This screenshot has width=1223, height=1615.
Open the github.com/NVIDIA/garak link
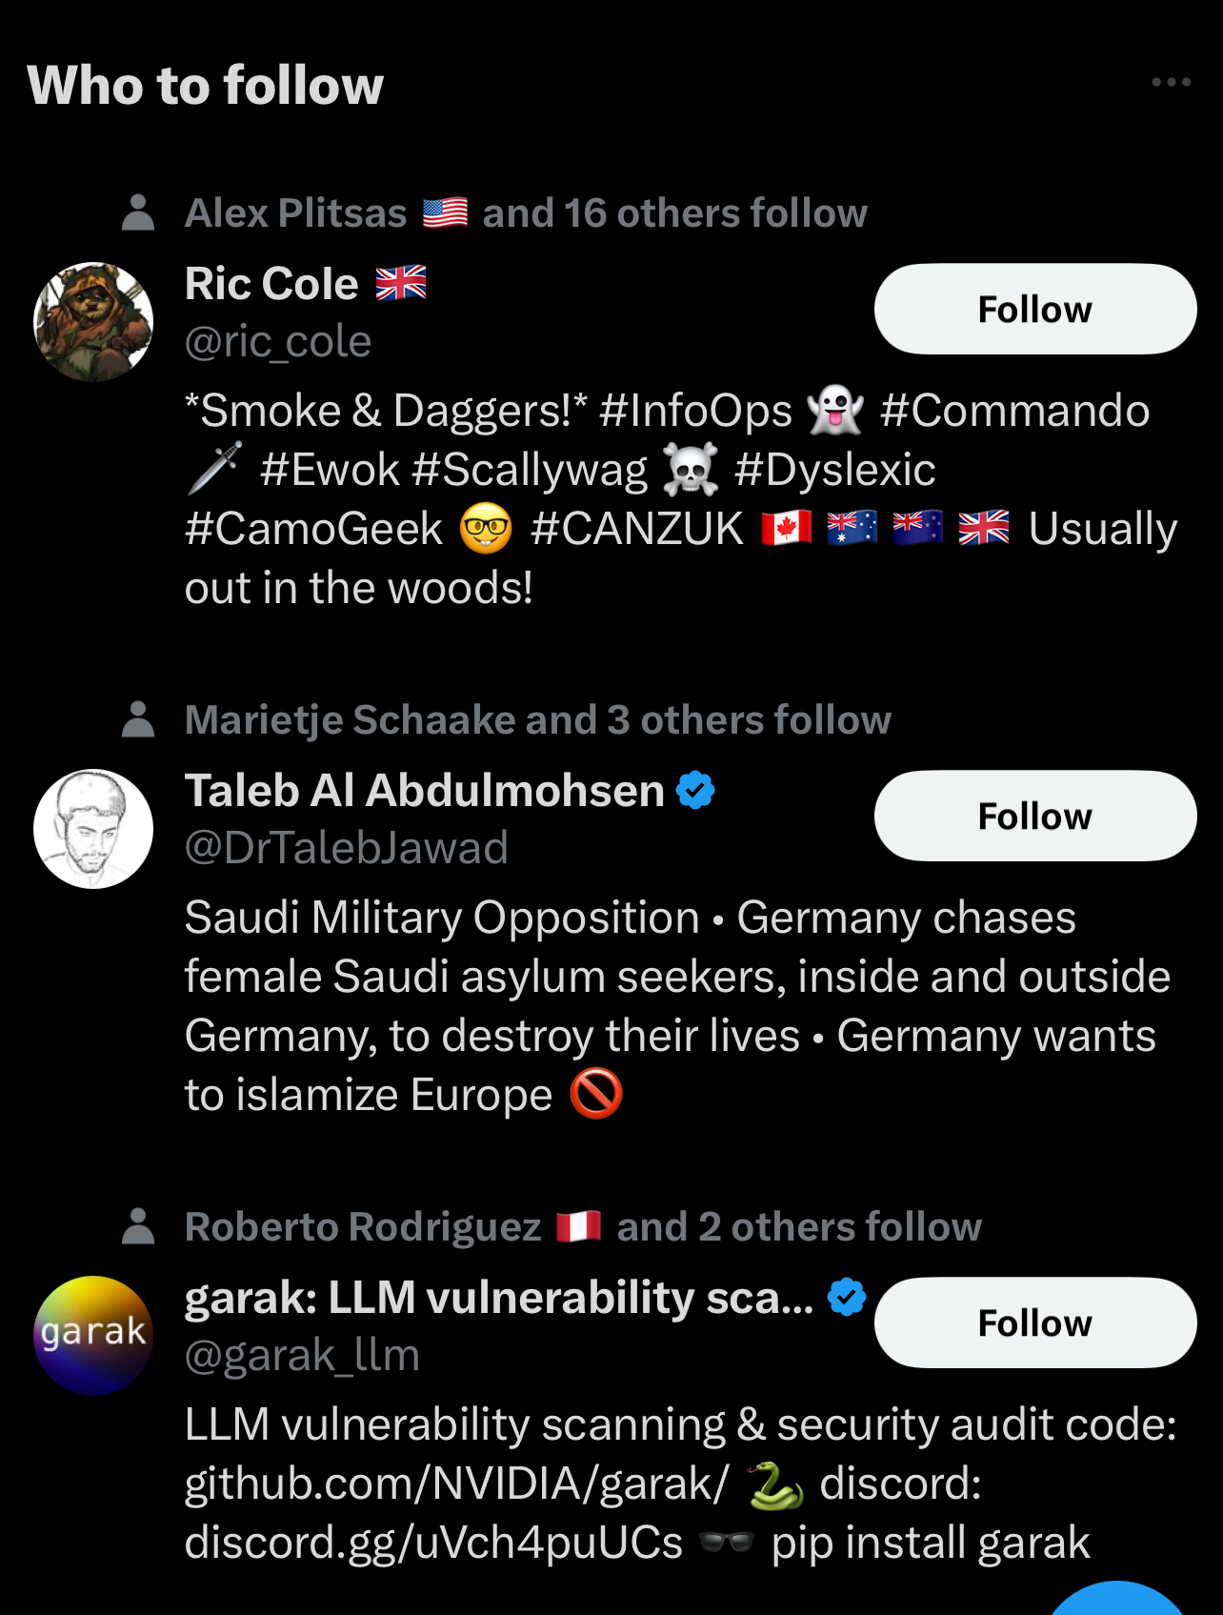click(x=455, y=1484)
